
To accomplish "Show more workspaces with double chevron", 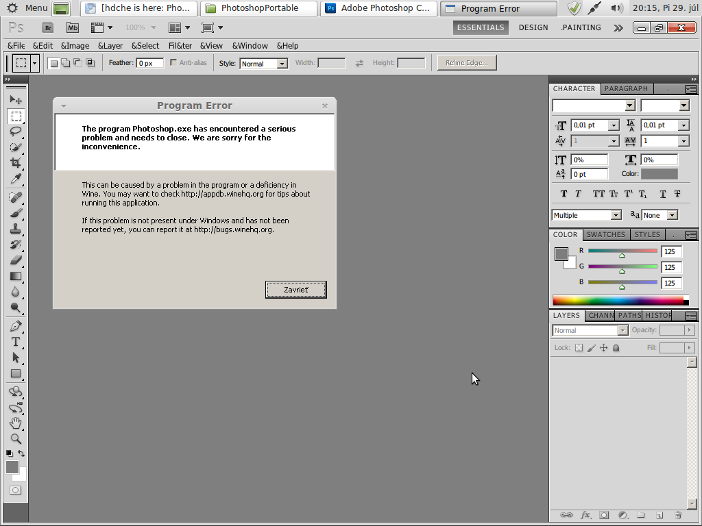I will click(x=618, y=27).
